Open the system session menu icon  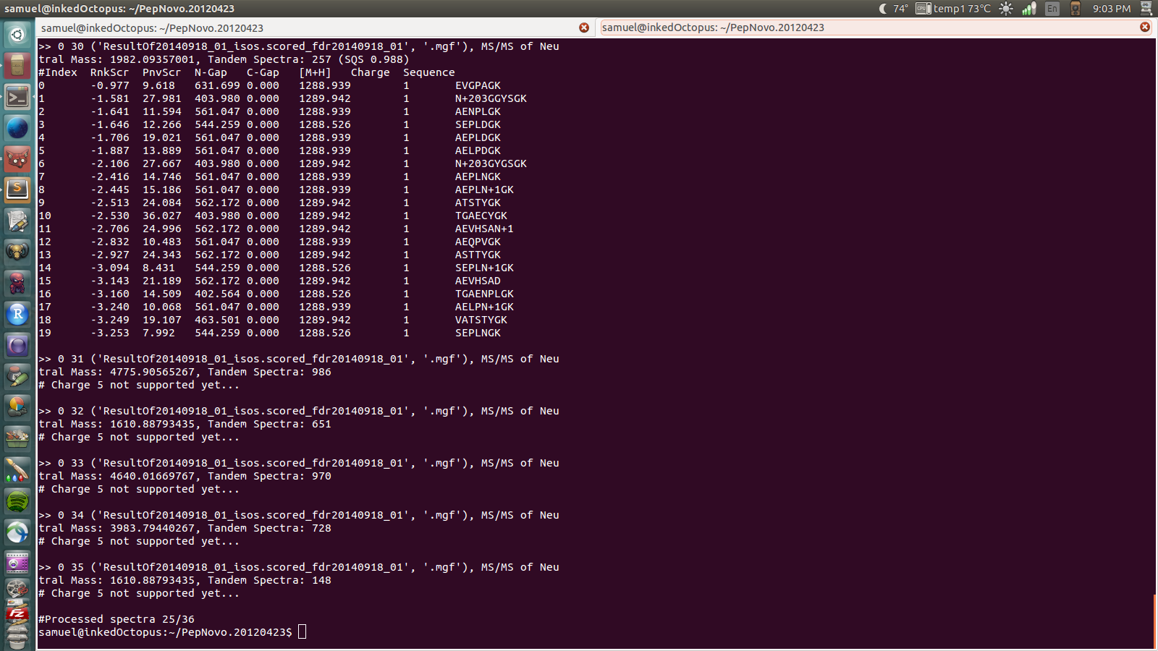[1146, 9]
